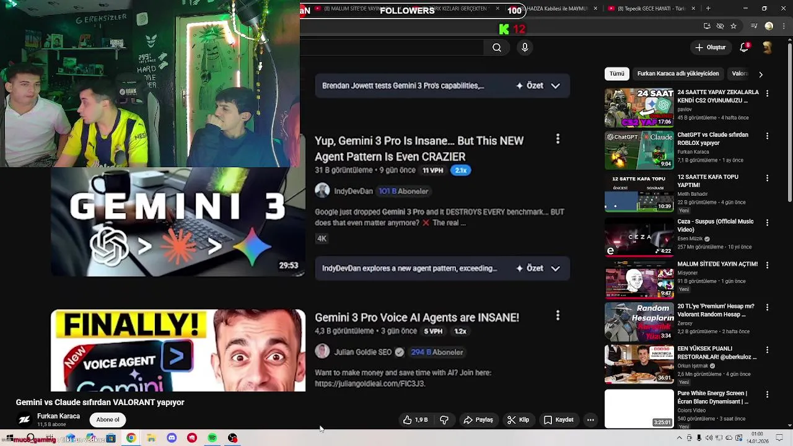Click the 2.1x multiplier badge
The height and width of the screenshot is (446, 793).
[461, 170]
